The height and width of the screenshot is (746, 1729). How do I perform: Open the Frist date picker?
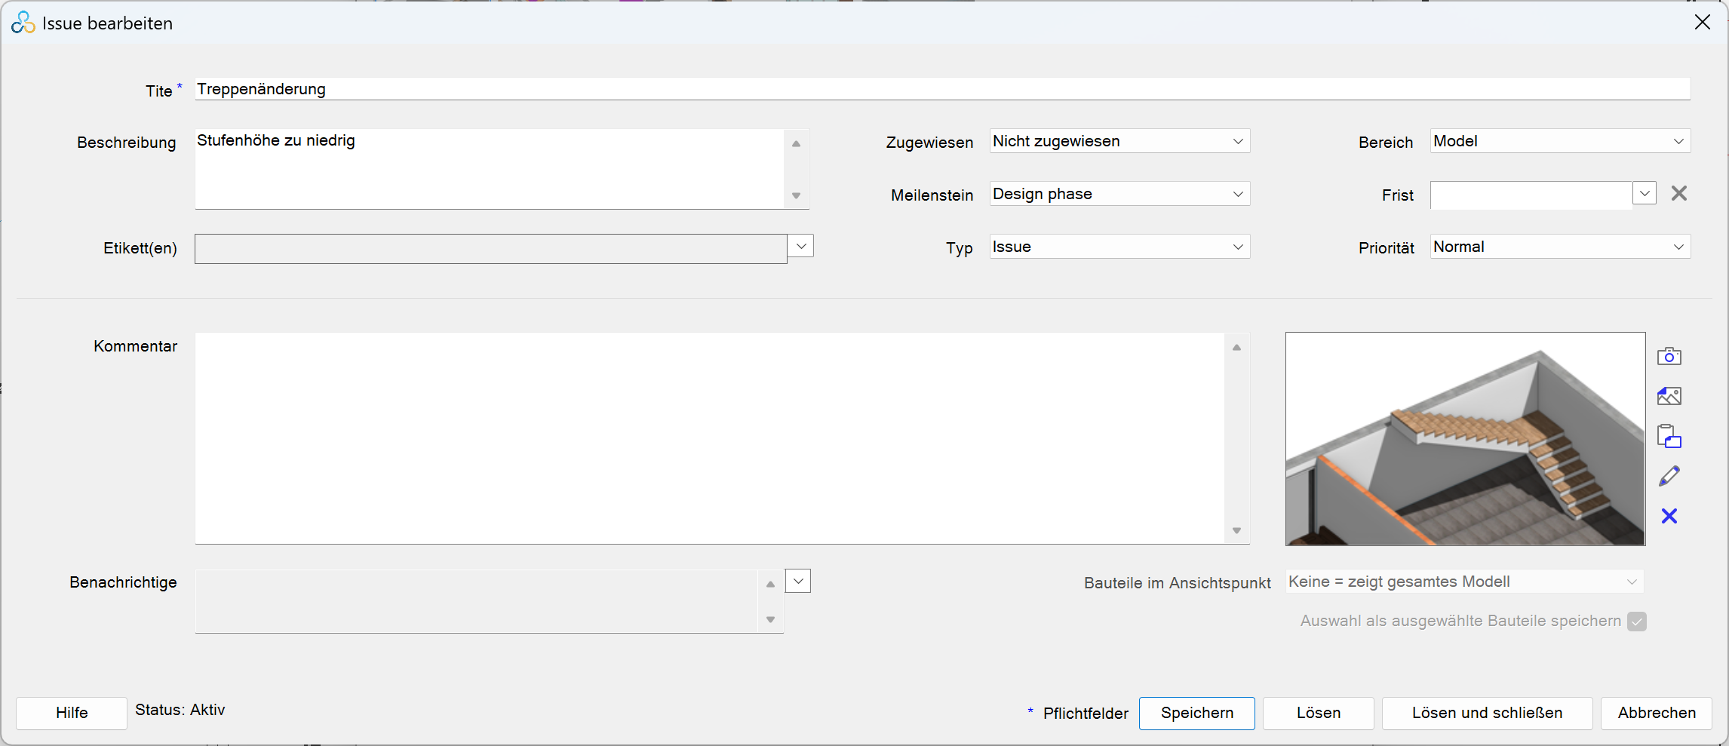[x=1644, y=194]
